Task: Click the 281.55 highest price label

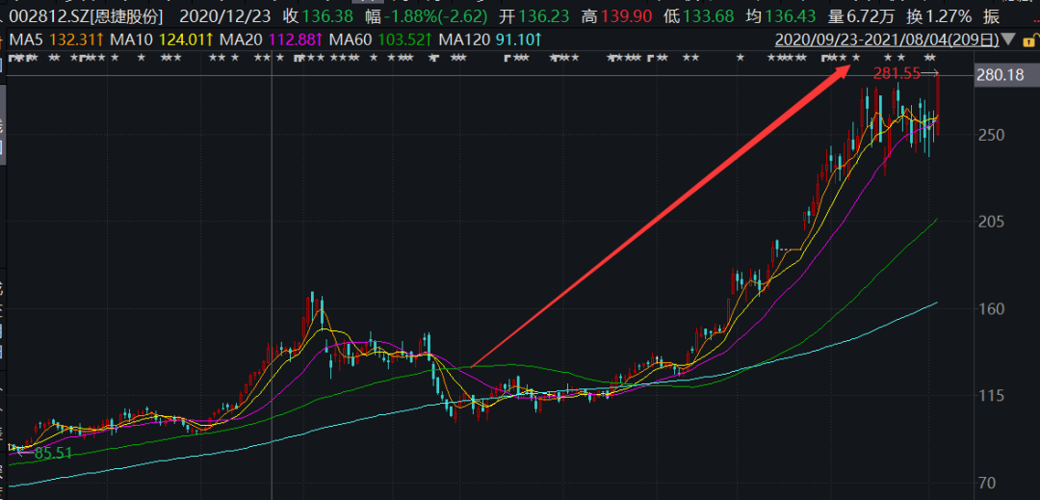Action: [897, 73]
